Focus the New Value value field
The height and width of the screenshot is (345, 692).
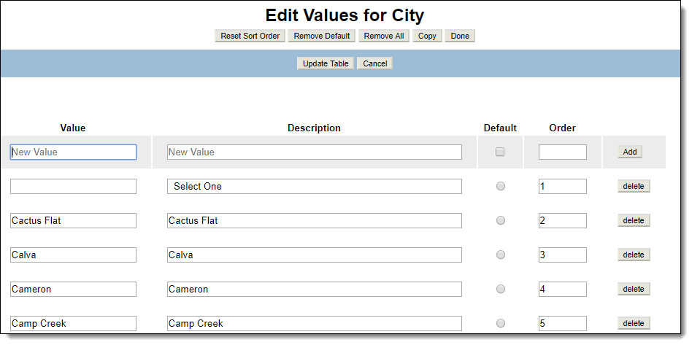tap(73, 152)
